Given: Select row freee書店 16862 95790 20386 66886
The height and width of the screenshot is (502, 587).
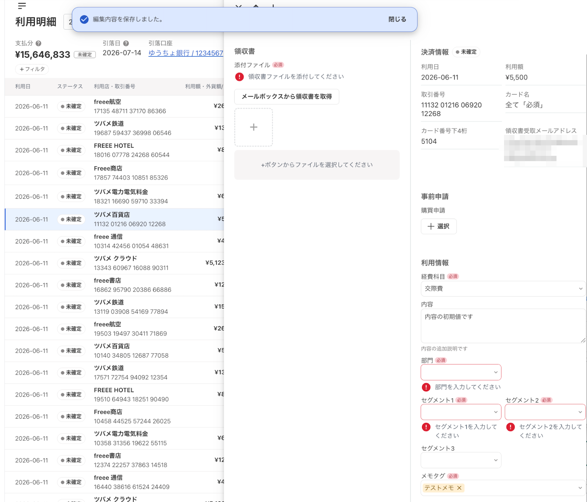Looking at the screenshot, I should click(x=114, y=285).
